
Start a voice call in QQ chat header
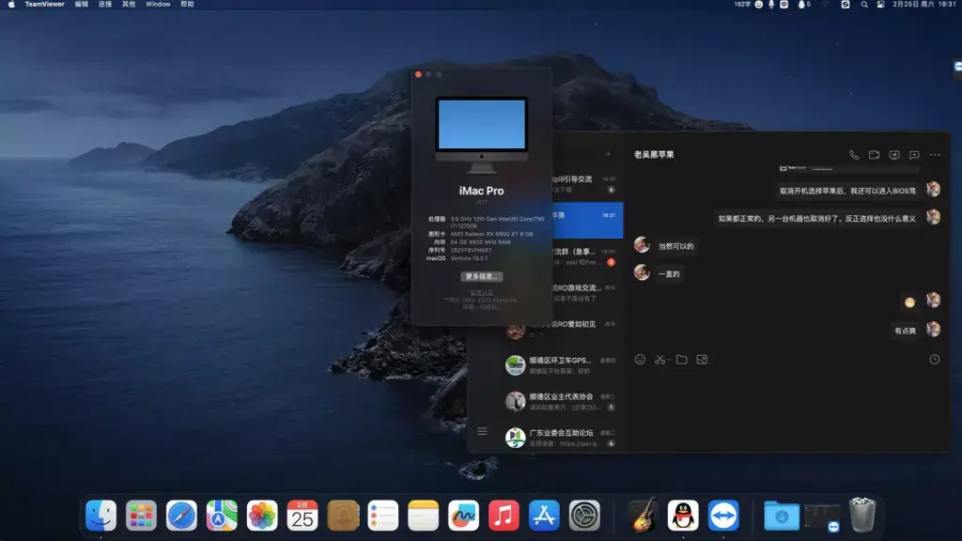[853, 155]
